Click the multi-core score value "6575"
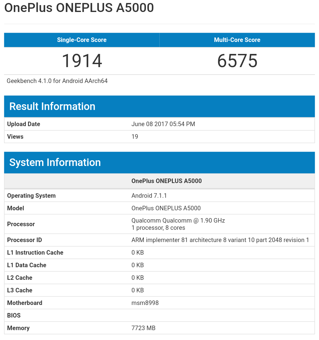The height and width of the screenshot is (340, 319). pyautogui.click(x=237, y=61)
